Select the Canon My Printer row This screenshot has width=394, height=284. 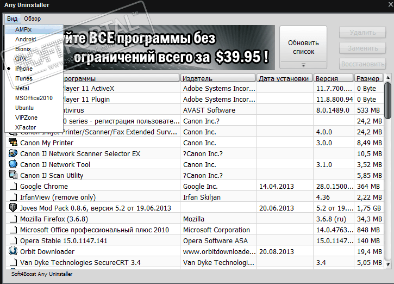(195, 143)
